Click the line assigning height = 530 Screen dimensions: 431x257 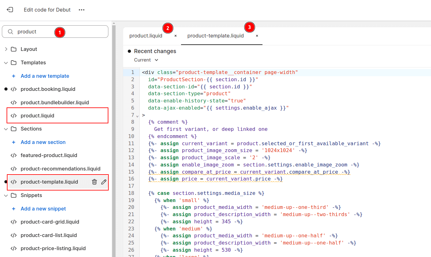(x=202, y=250)
